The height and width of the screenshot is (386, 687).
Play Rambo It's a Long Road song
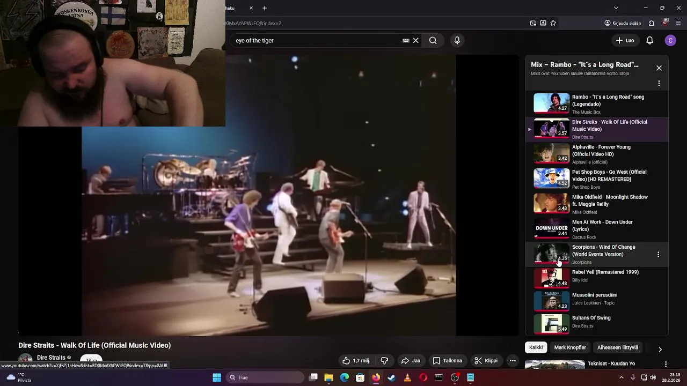(597, 103)
